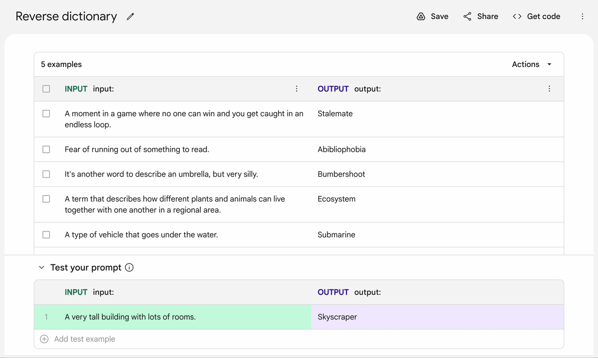Check the Stalemate example row
Screen dimensions: 598x358
click(x=46, y=114)
